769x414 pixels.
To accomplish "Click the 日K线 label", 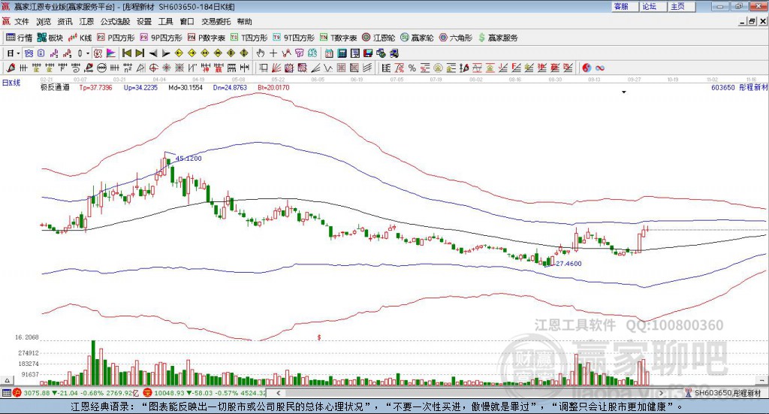I will tap(11, 83).
